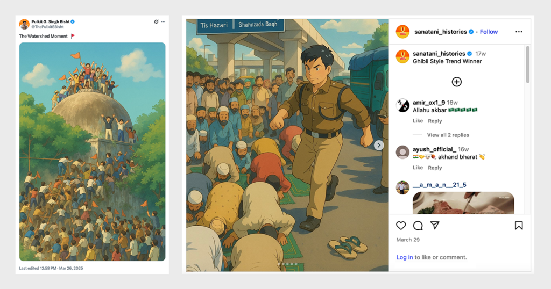Reply to ayush_offlcial_'s comment
Screen dimensions: 551x289
(x=435, y=168)
